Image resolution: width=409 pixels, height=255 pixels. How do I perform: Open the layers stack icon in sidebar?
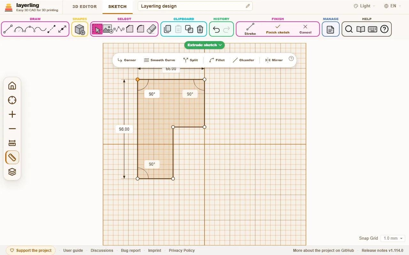12,172
